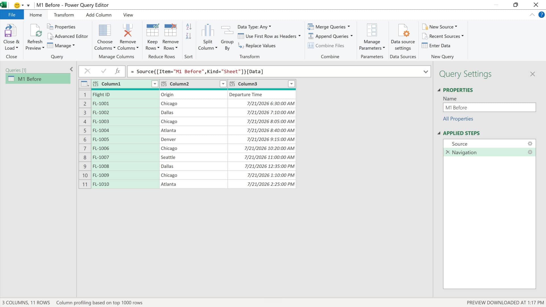Click the help question mark icon
The image size is (546, 307).
click(x=541, y=15)
